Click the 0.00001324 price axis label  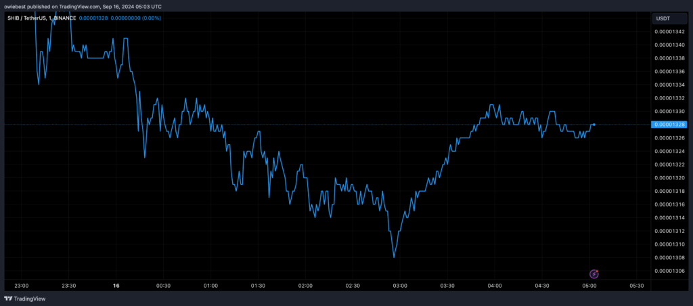[x=669, y=151]
